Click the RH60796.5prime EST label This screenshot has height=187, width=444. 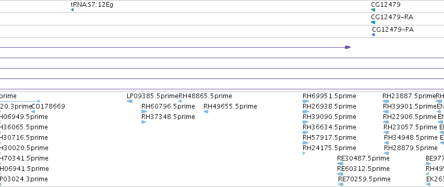point(168,106)
